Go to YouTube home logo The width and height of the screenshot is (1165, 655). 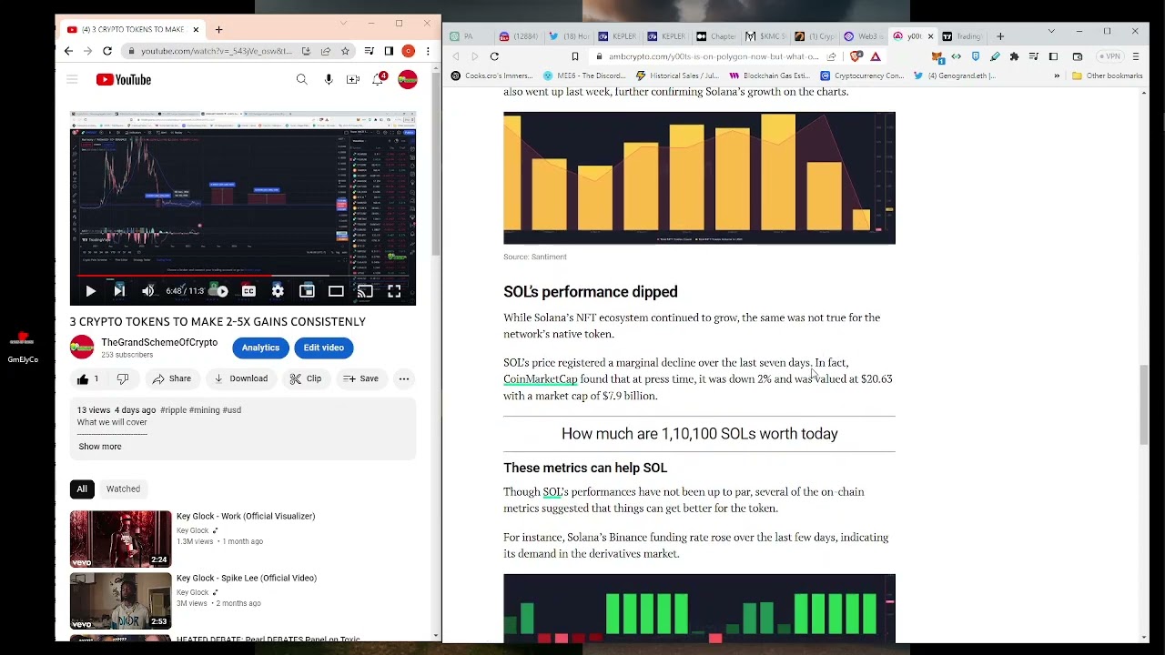pos(124,80)
